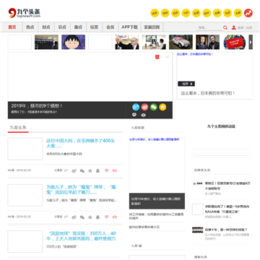Click the 九个头条 site logo

pyautogui.click(x=25, y=13)
